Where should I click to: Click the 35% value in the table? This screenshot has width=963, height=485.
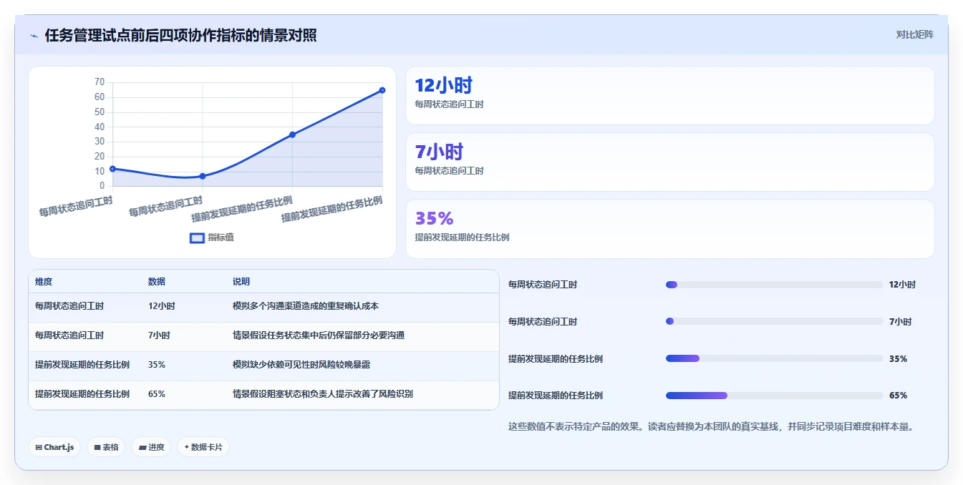coord(157,365)
